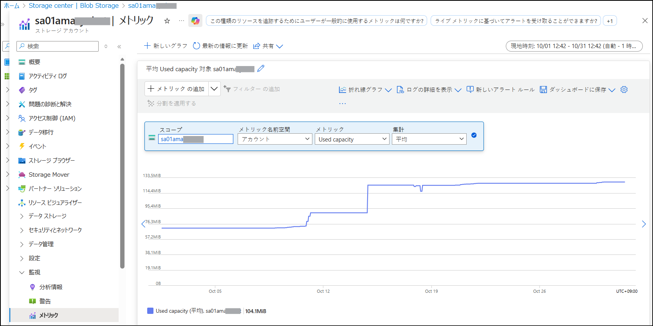Open the 共有 share dropdown
The width and height of the screenshot is (653, 326).
(x=268, y=46)
